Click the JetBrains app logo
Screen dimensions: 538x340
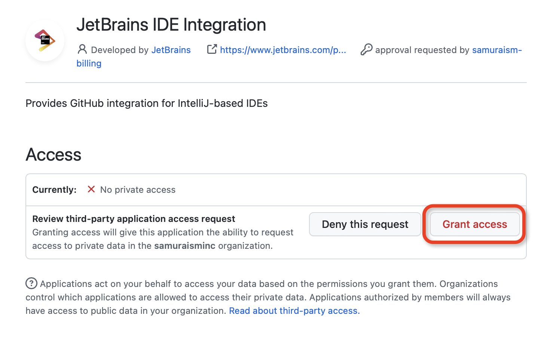pyautogui.click(x=45, y=40)
